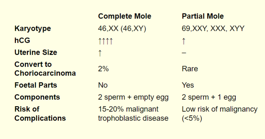Select the "Karyotype" row label
Image resolution: width=265 pixels, height=139 pixels.
tap(32, 29)
